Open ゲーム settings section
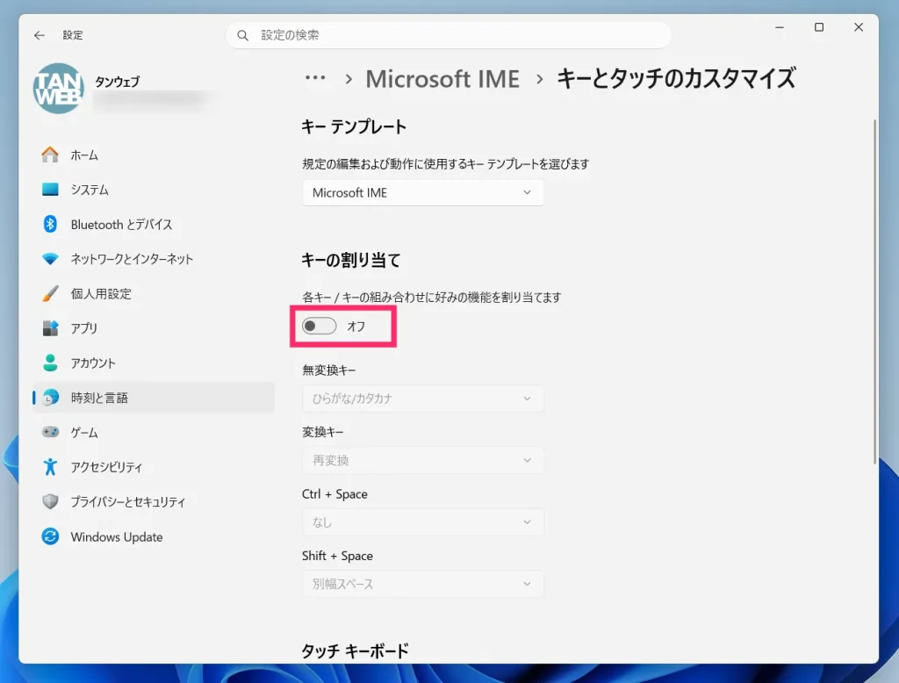899x683 pixels. pyautogui.click(x=154, y=433)
